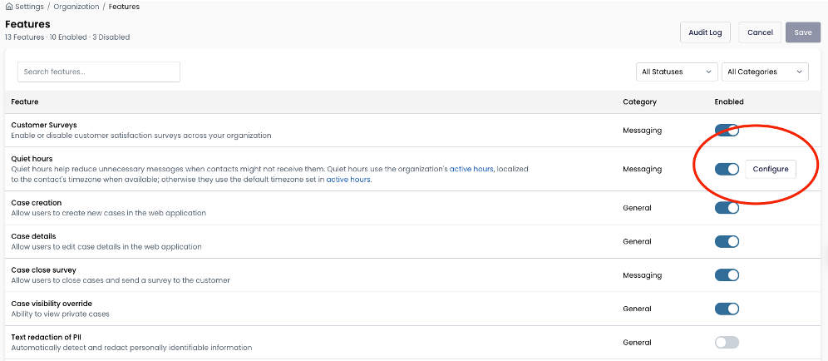Follow the first active hours link

471,169
